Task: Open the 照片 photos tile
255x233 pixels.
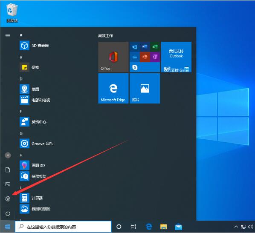Action: point(145,89)
